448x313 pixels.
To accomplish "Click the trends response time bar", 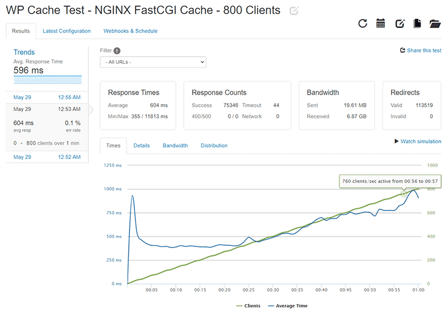I will [48, 80].
